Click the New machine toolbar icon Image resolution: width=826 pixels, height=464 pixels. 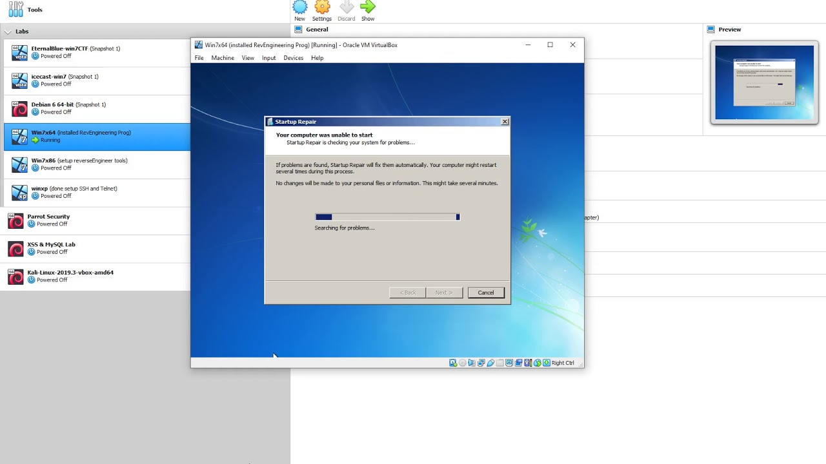pos(300,7)
